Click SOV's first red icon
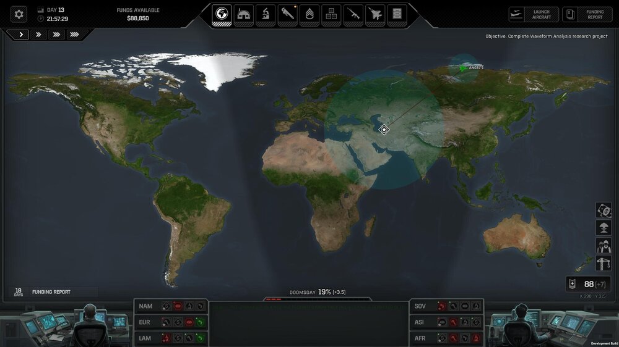This screenshot has height=347, width=619. [x=442, y=306]
